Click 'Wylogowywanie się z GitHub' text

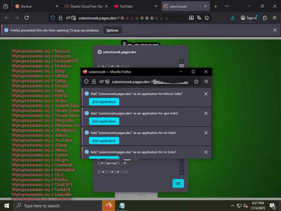(40, 76)
